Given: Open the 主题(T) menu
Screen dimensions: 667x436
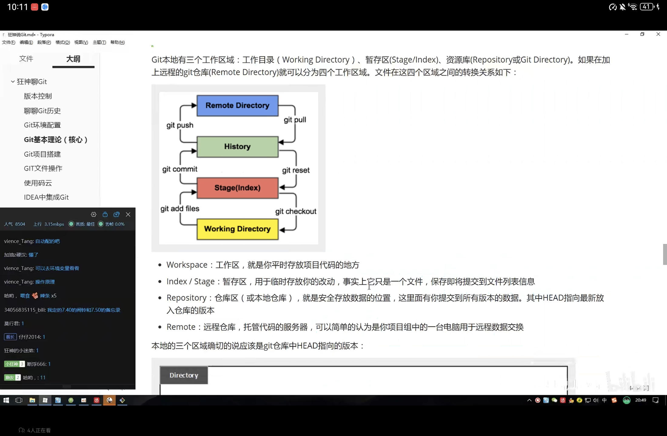Looking at the screenshot, I should (99, 42).
